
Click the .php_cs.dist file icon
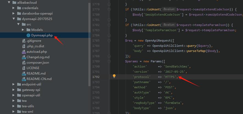click(x=24, y=46)
